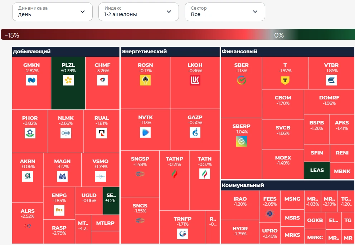Click the NLMK oval logo
355x245 pixels.
pos(66,133)
